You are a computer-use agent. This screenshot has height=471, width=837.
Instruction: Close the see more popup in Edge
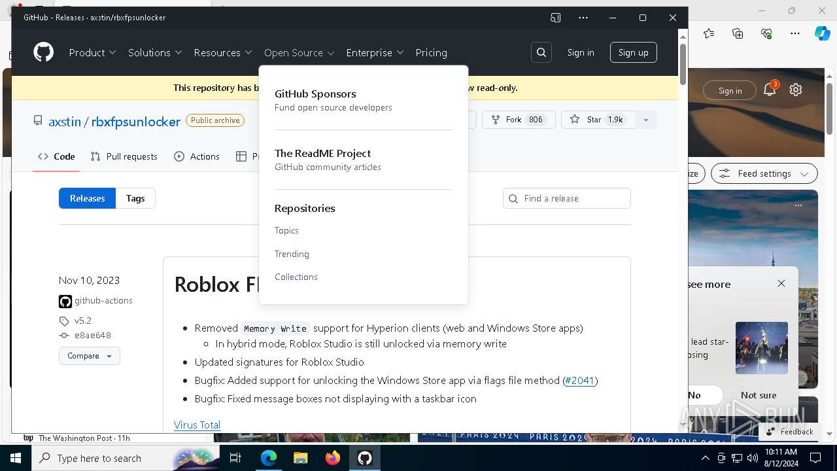point(781,283)
